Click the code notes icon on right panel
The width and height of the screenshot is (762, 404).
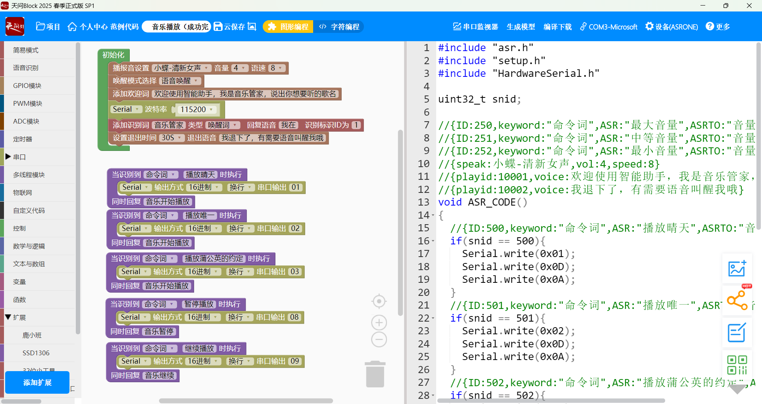click(x=737, y=333)
